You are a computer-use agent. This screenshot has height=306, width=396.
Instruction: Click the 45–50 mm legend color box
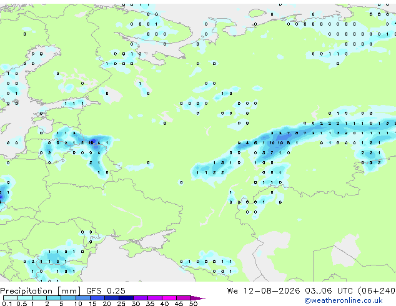click(x=184, y=298)
